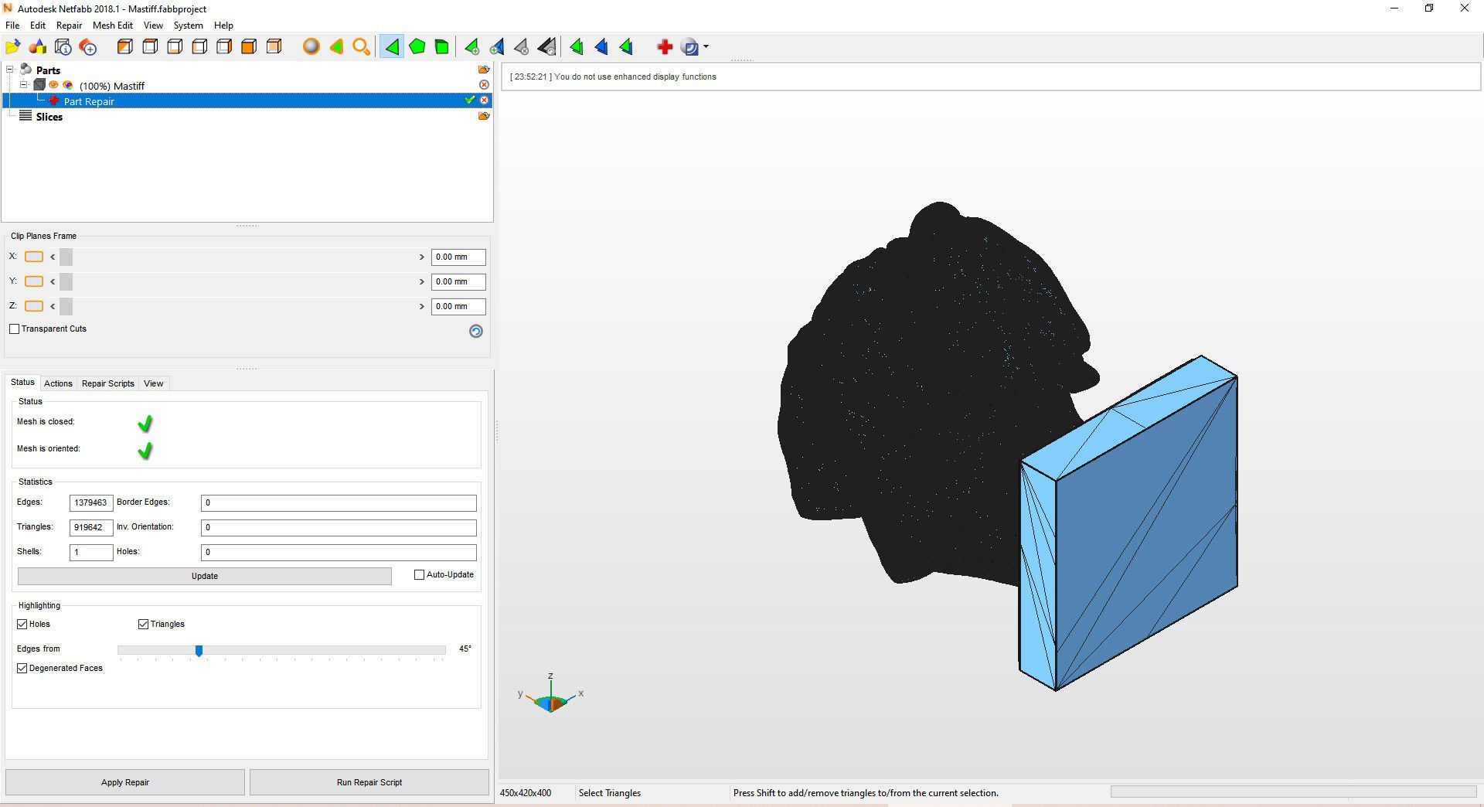The width and height of the screenshot is (1484, 807).
Task: Click the Mastiff color wheel icon
Action: [68, 85]
